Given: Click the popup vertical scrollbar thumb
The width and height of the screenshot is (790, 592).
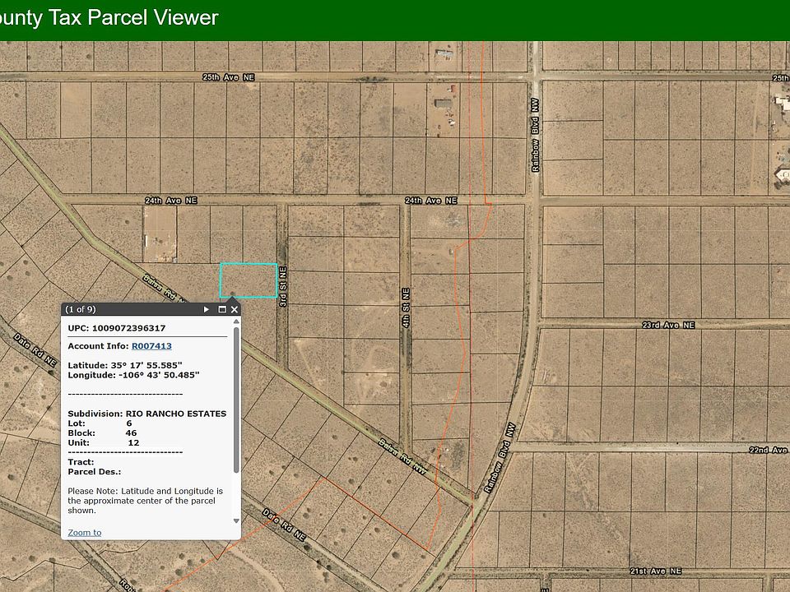Looking at the screenshot, I should click(236, 400).
